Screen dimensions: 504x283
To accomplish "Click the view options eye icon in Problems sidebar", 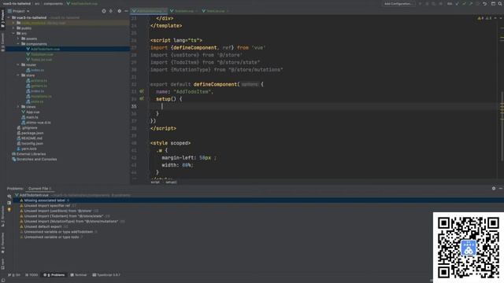I will [x=9, y=196].
